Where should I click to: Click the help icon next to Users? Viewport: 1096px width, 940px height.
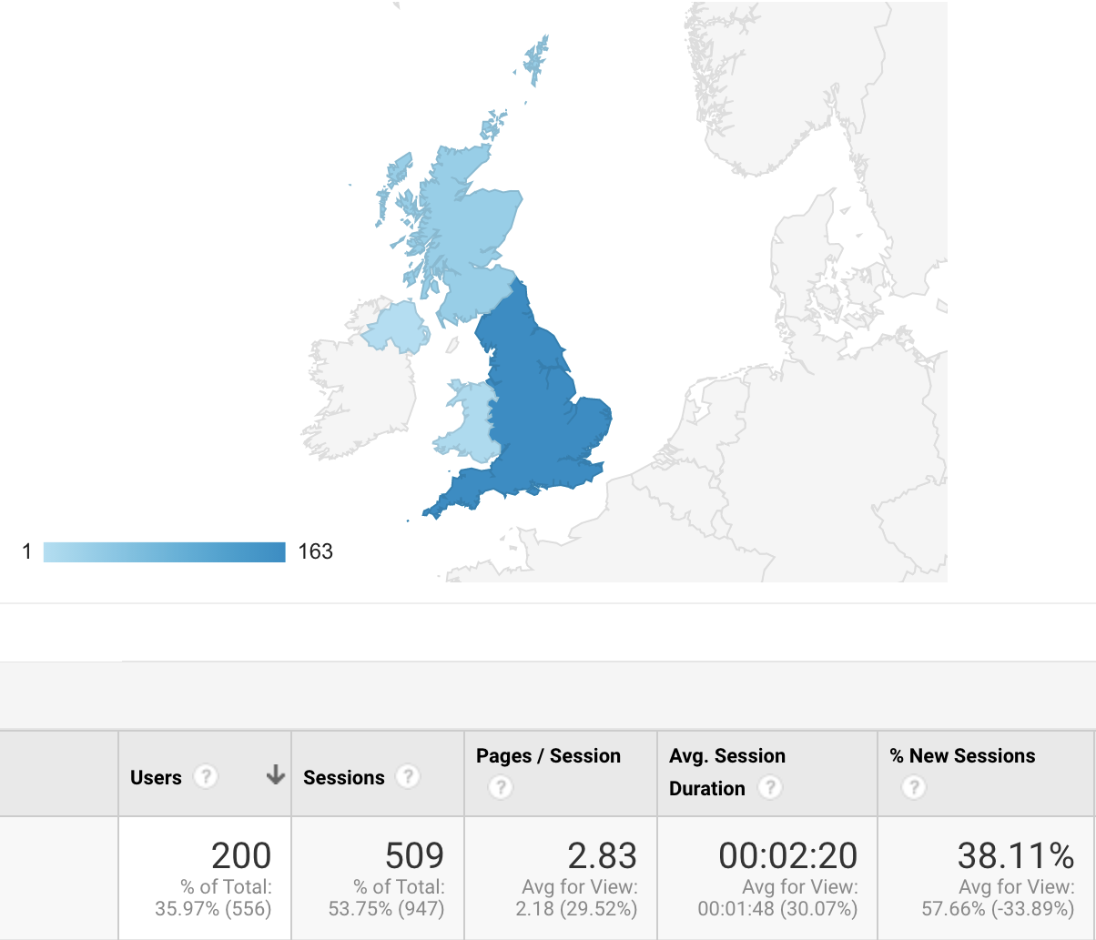coord(207,777)
